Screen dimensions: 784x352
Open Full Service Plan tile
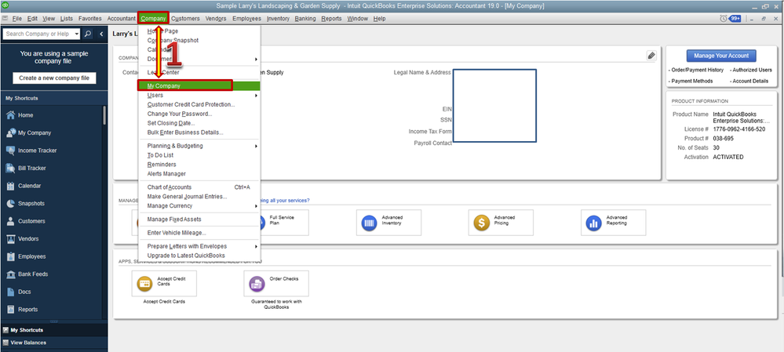(x=284, y=223)
